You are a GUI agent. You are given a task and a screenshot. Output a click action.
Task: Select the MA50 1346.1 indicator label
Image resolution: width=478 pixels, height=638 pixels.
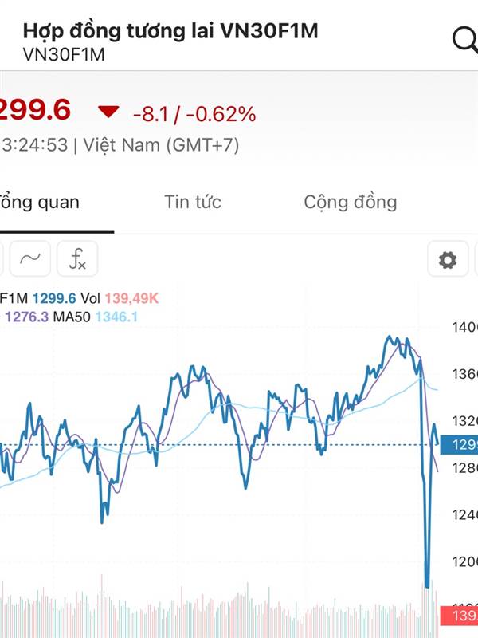tap(96, 317)
